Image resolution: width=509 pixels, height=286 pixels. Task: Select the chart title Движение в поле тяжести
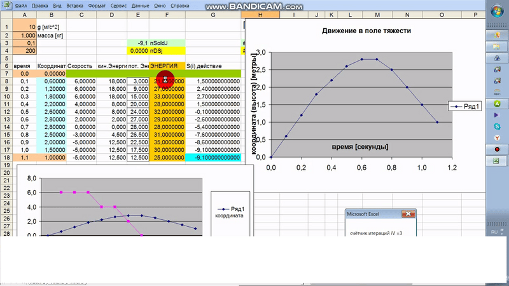click(366, 30)
